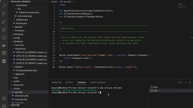Open the Remote Explorer view
This screenshot has height=108, width=193.
pyautogui.click(x=4, y=37)
